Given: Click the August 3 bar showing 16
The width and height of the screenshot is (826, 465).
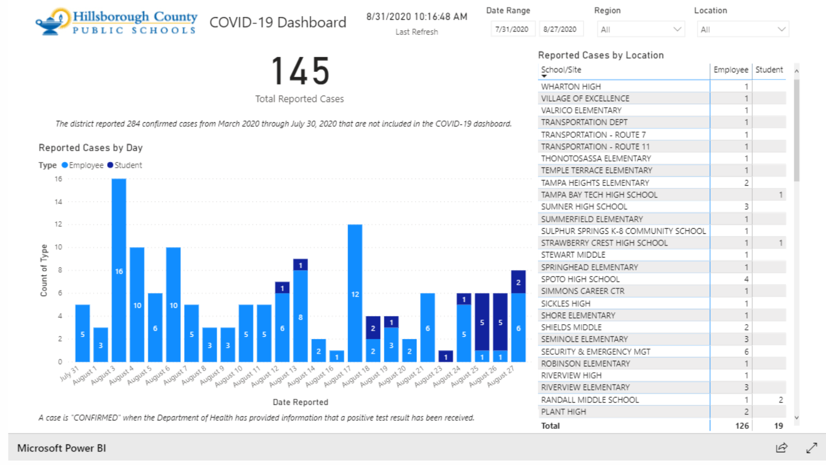Looking at the screenshot, I should 119,270.
